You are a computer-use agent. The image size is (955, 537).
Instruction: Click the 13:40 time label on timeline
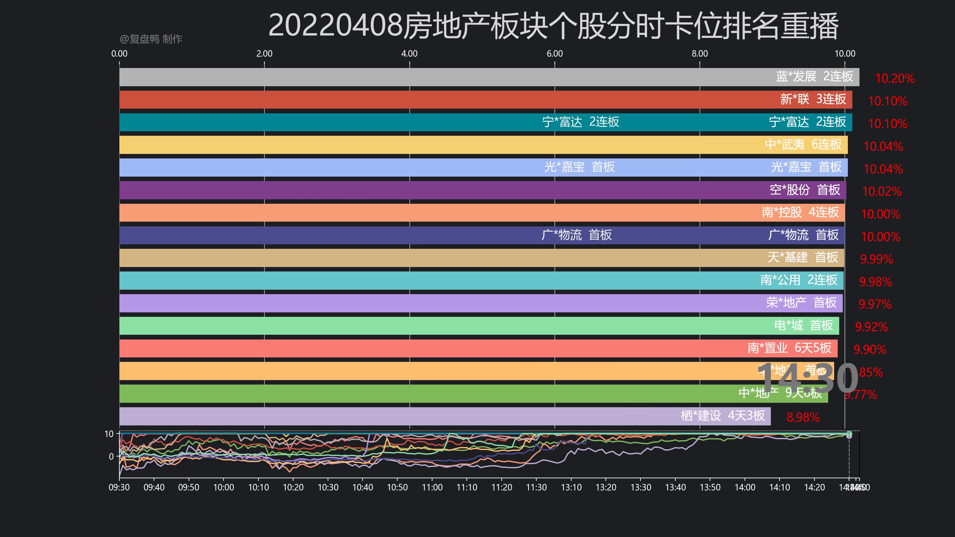[x=675, y=487]
